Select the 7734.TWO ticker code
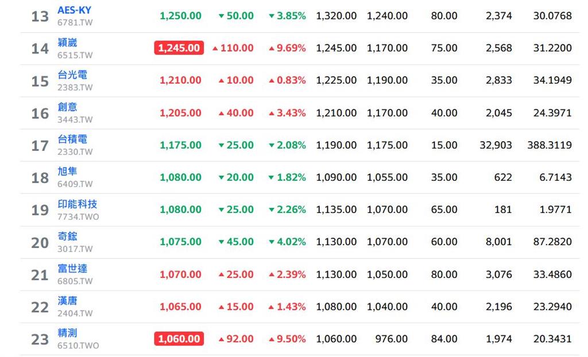The height and width of the screenshot is (357, 588). point(78,217)
